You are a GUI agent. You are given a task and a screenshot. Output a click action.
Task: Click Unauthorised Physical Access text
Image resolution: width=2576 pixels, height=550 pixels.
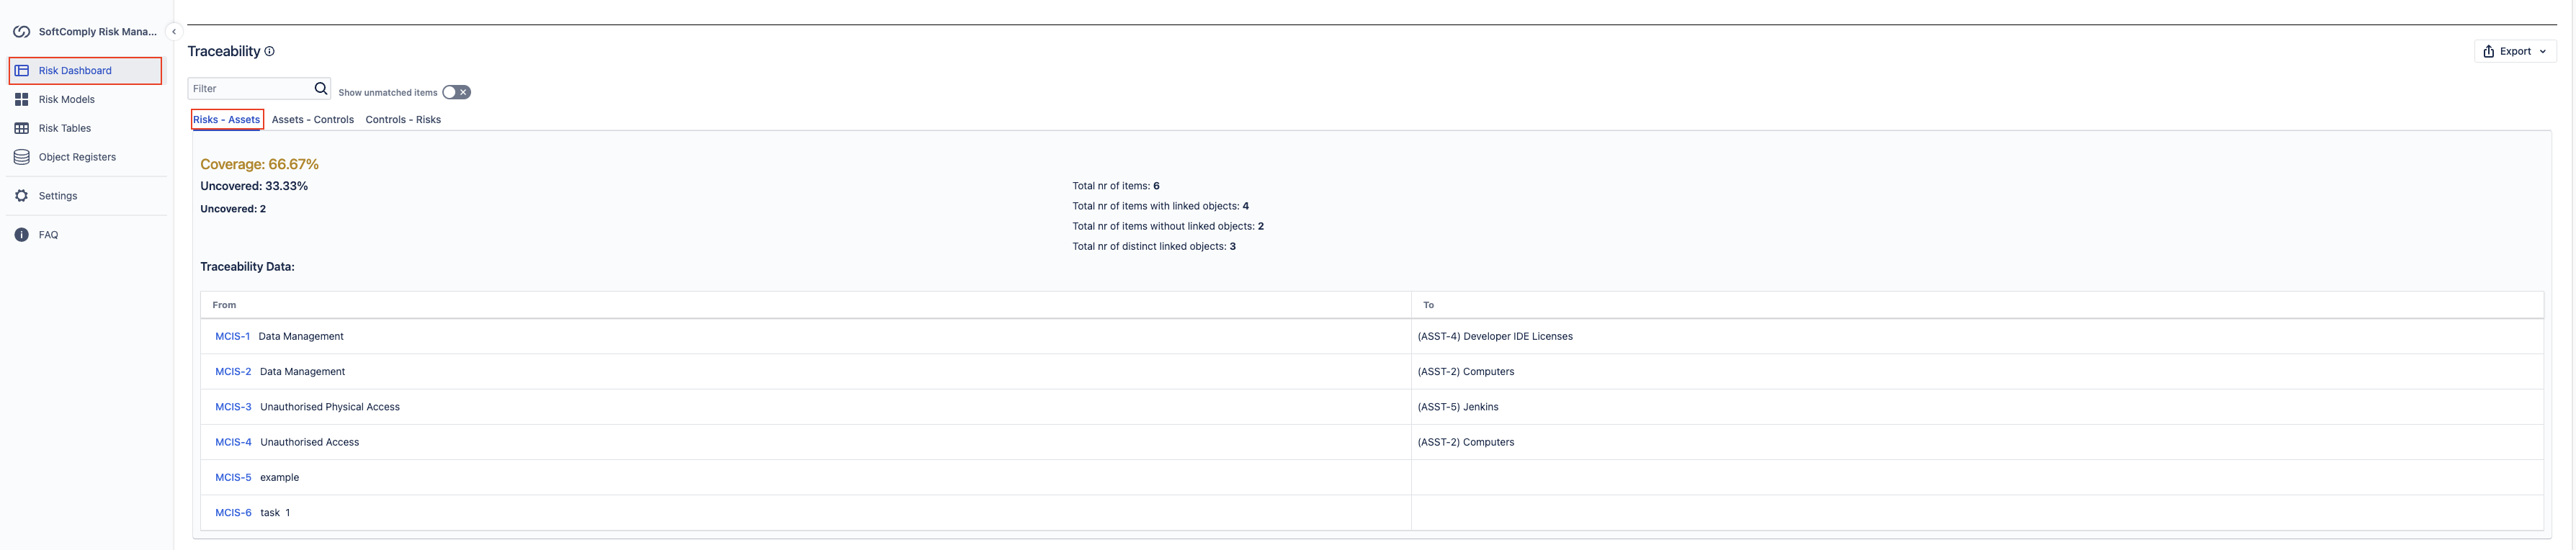click(x=330, y=407)
